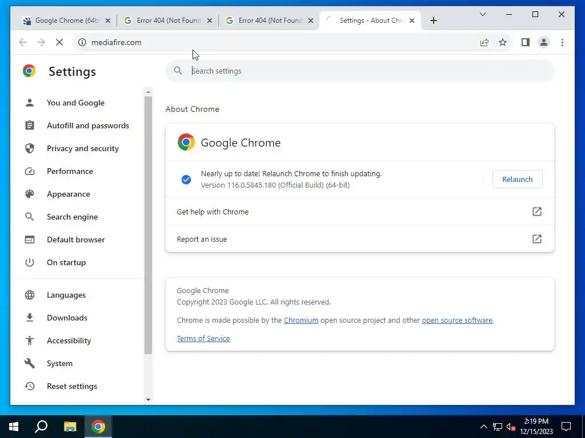Image resolution: width=585 pixels, height=438 pixels.
Task: Select the Appearance palette icon
Action: [x=30, y=194]
